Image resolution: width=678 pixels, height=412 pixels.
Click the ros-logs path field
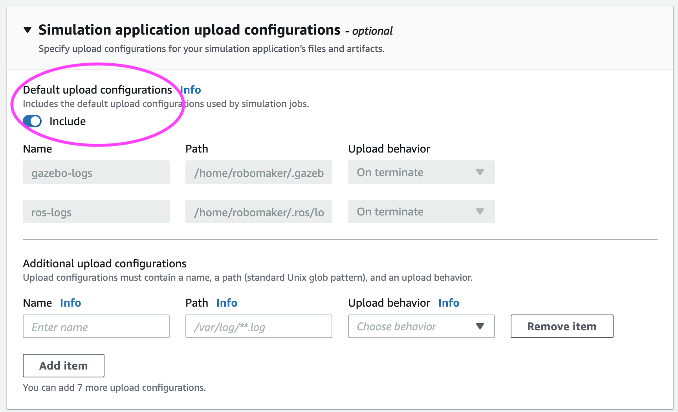click(258, 212)
